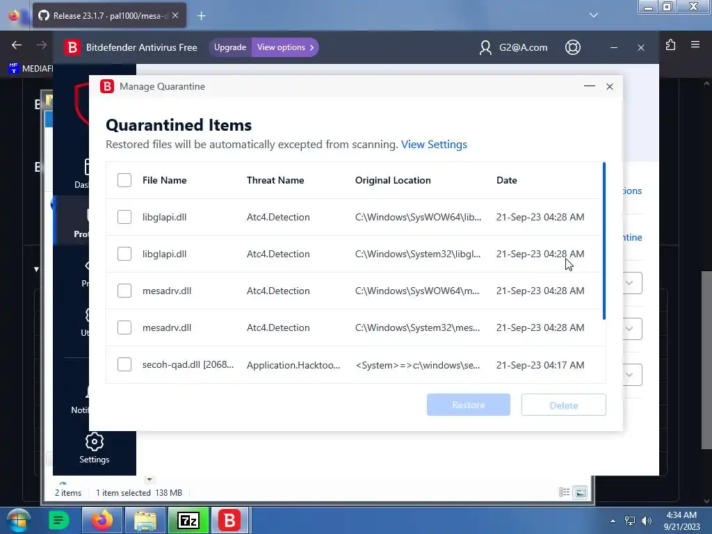Open Bitdefender support lifebuoy icon
This screenshot has width=712, height=534.
tap(573, 47)
